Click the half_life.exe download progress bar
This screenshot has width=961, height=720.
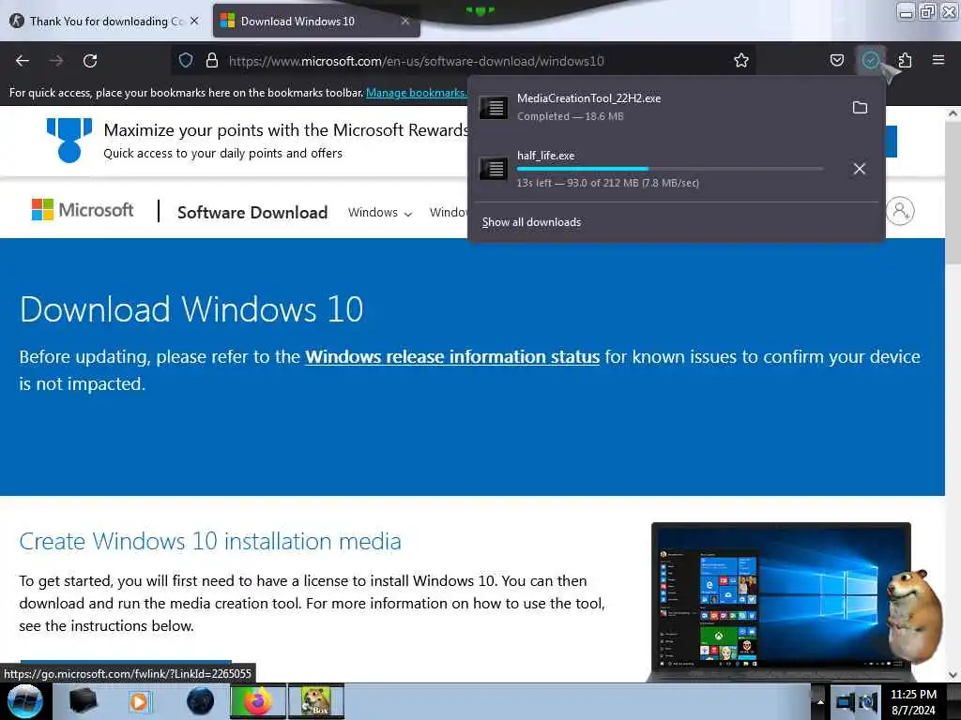point(670,169)
